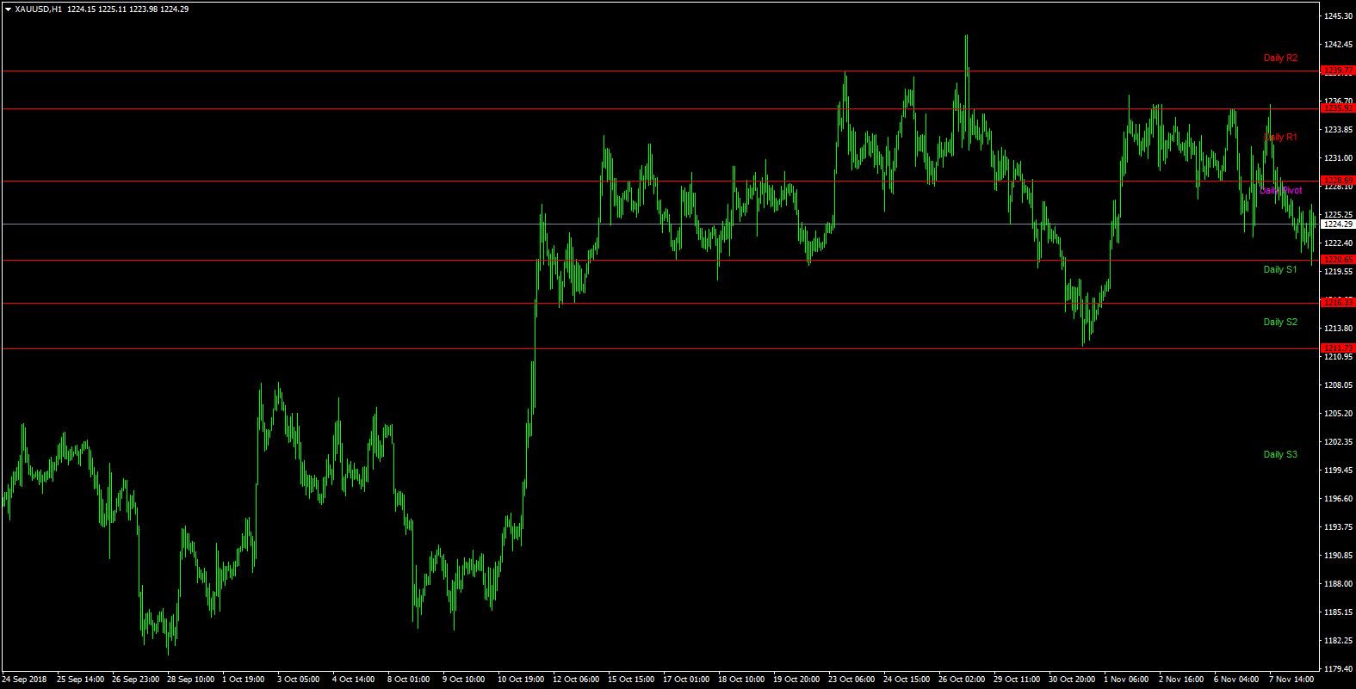The width and height of the screenshot is (1356, 689).
Task: Select the Daily R1 label
Action: click(1280, 138)
